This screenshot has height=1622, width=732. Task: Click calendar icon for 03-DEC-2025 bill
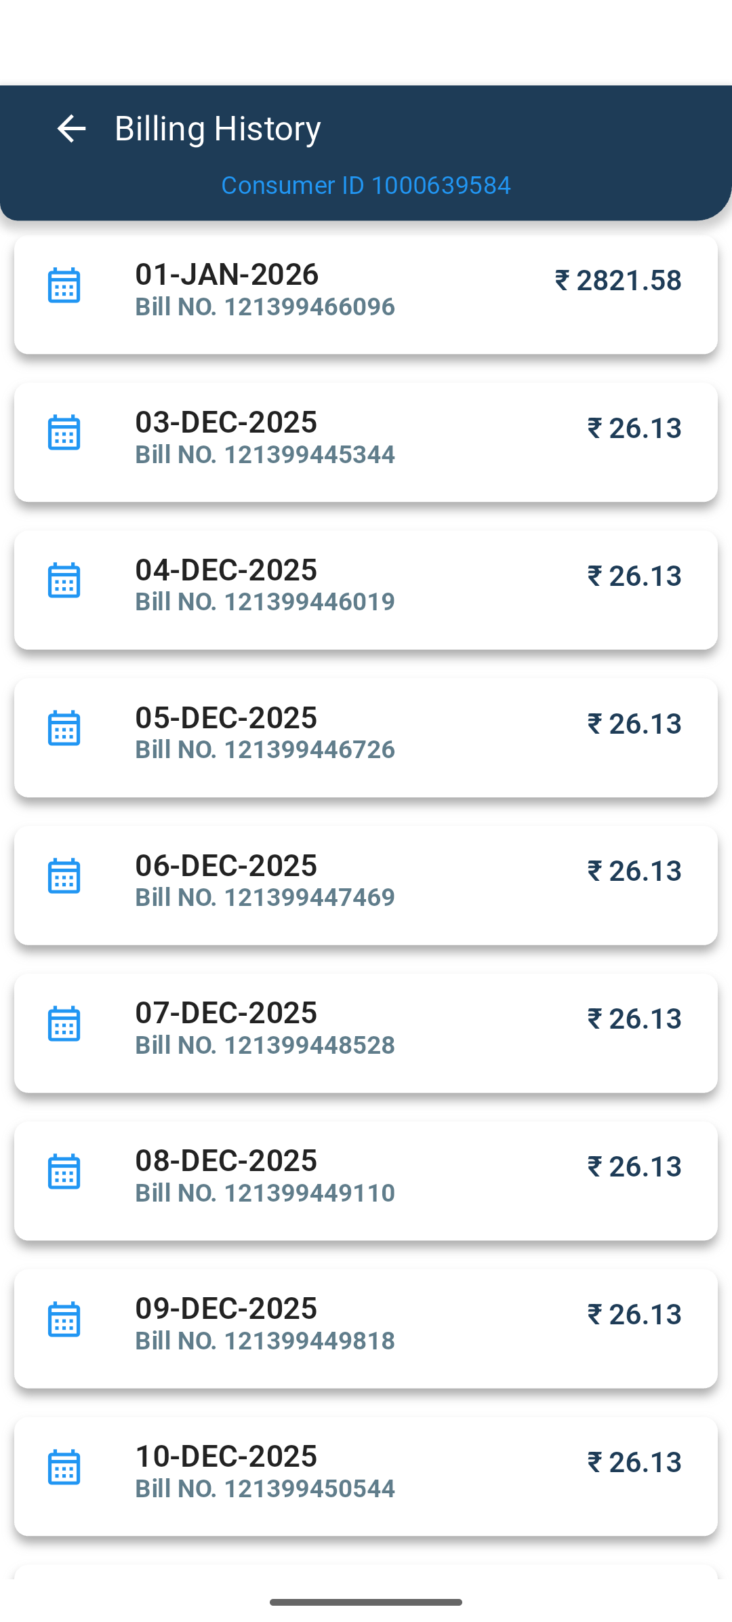pos(64,433)
